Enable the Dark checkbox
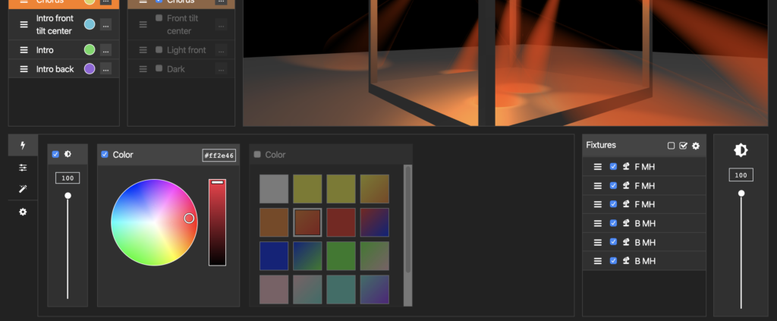Image resolution: width=777 pixels, height=321 pixels. click(x=159, y=68)
